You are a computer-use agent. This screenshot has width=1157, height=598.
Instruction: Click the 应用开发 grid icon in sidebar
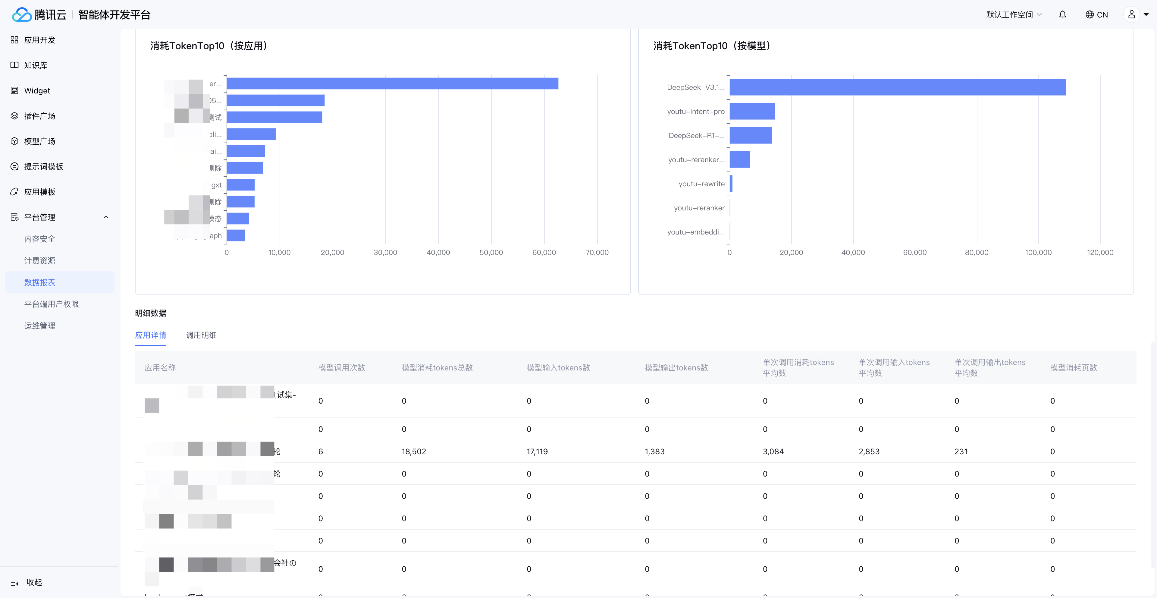pos(14,40)
